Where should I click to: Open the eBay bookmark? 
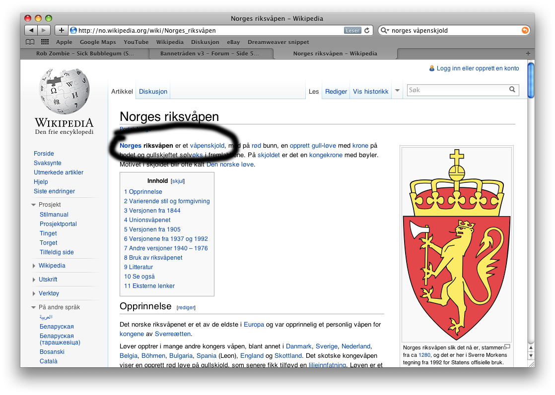point(233,42)
